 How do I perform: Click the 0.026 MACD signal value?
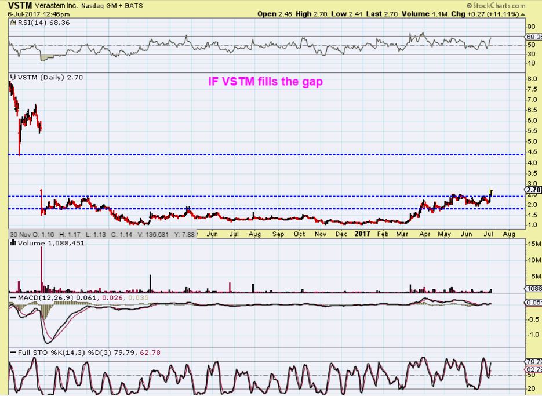(114, 298)
